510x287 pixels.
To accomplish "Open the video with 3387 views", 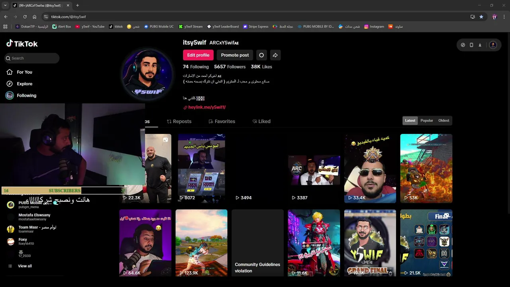I will [314, 168].
